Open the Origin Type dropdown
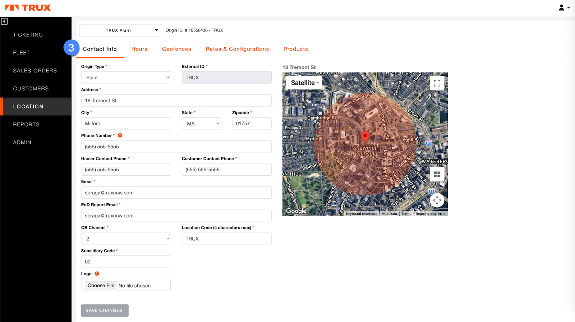Screen dimensions: 575x322 tap(126, 78)
